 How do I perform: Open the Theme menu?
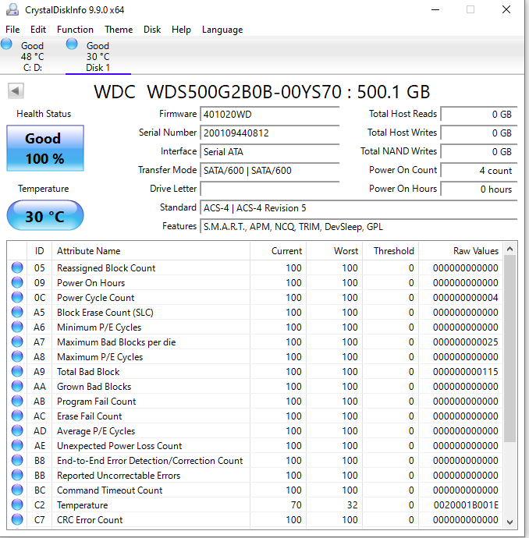click(119, 30)
